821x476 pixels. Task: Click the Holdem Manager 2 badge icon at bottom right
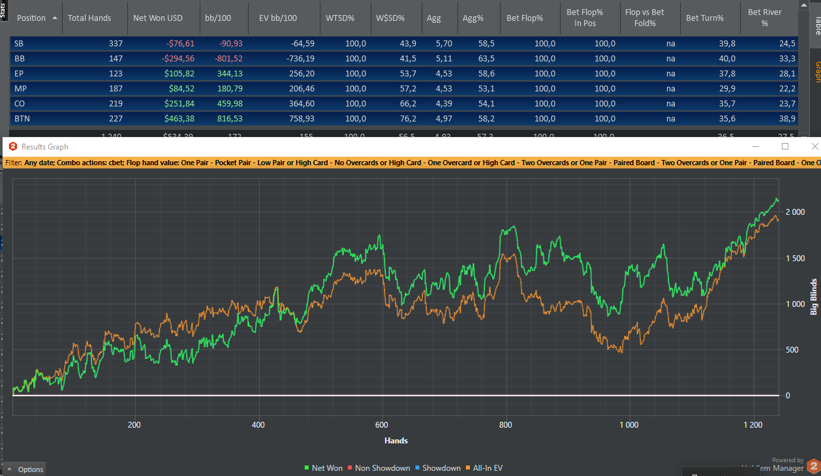click(813, 466)
